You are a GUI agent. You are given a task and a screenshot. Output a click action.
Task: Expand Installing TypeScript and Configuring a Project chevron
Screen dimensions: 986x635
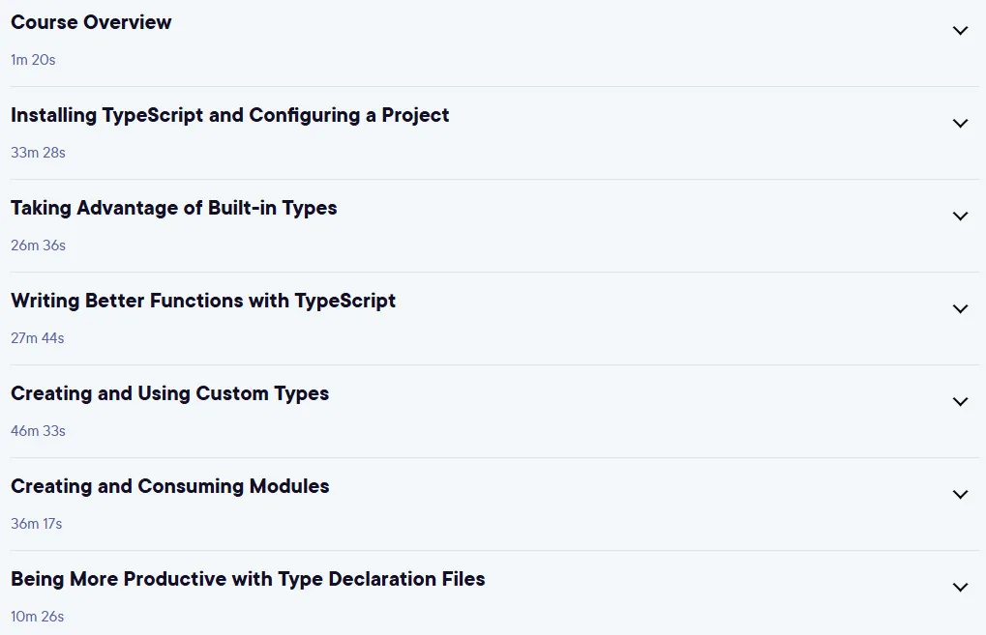960,123
